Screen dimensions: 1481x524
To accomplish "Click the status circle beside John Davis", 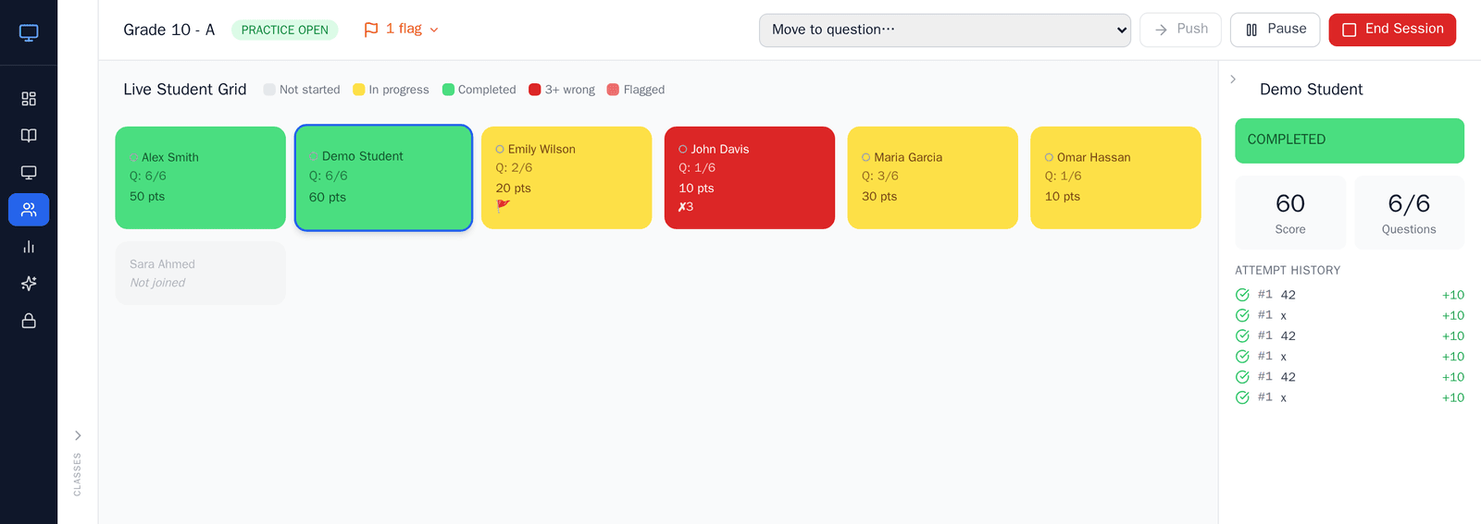I will pos(683,149).
